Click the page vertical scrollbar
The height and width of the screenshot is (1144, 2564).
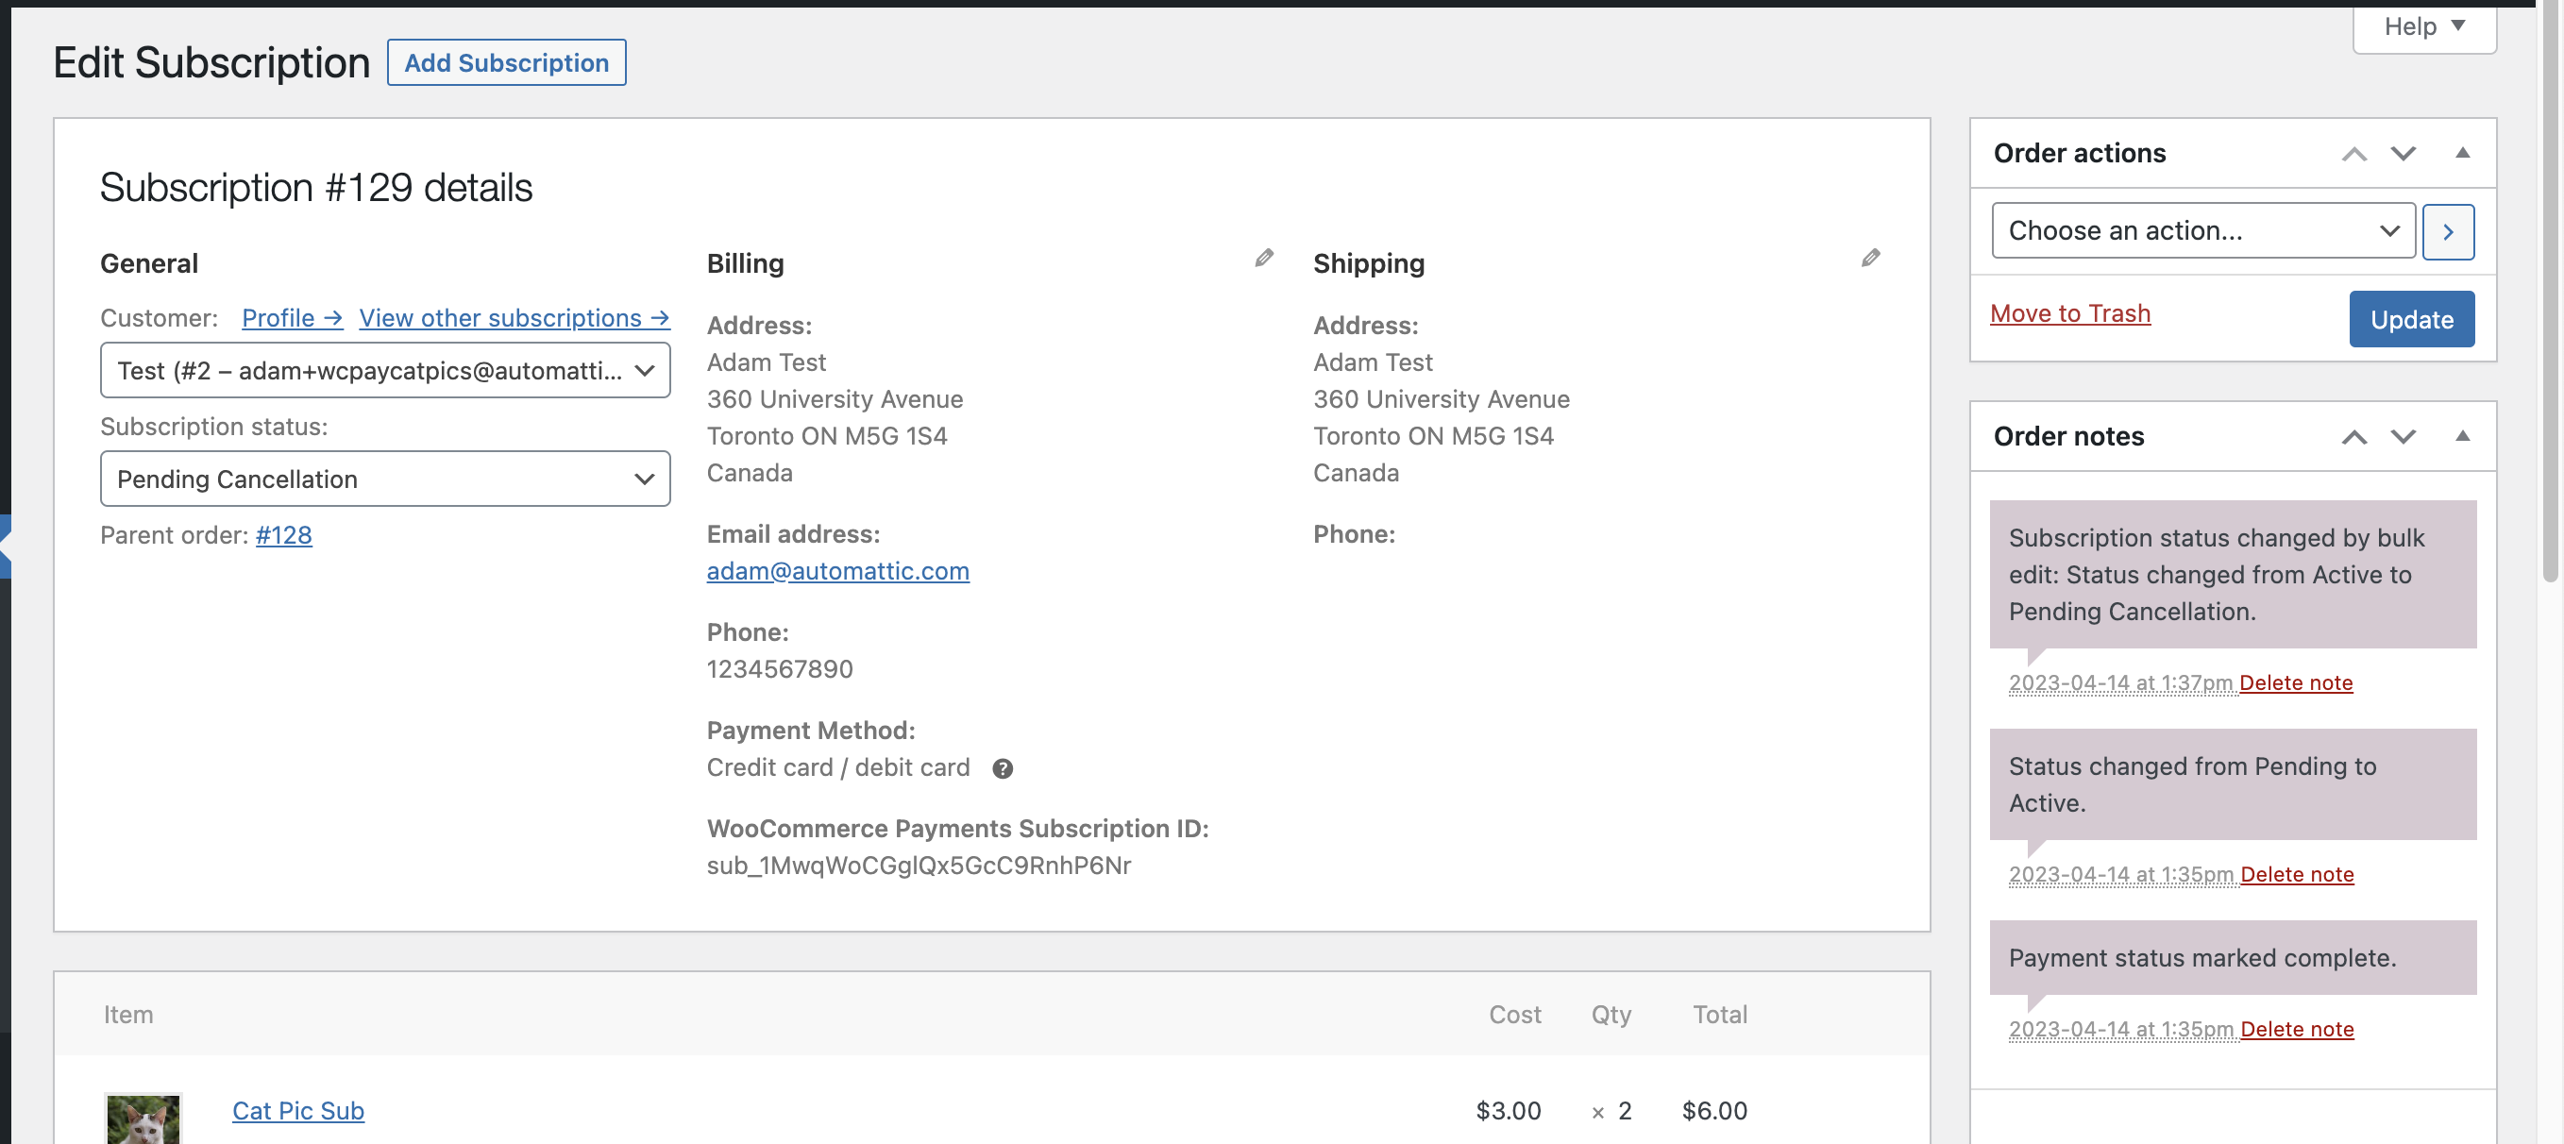tap(2549, 289)
